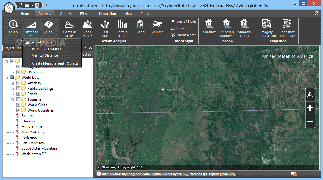Select South Sister Mountain location
This screenshot has width=323, height=180.
tap(39, 148)
